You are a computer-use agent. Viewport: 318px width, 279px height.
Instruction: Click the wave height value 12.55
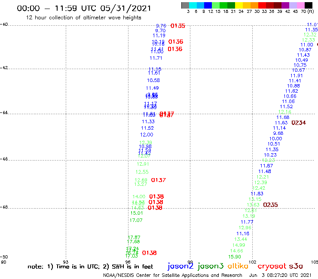point(142,172)
